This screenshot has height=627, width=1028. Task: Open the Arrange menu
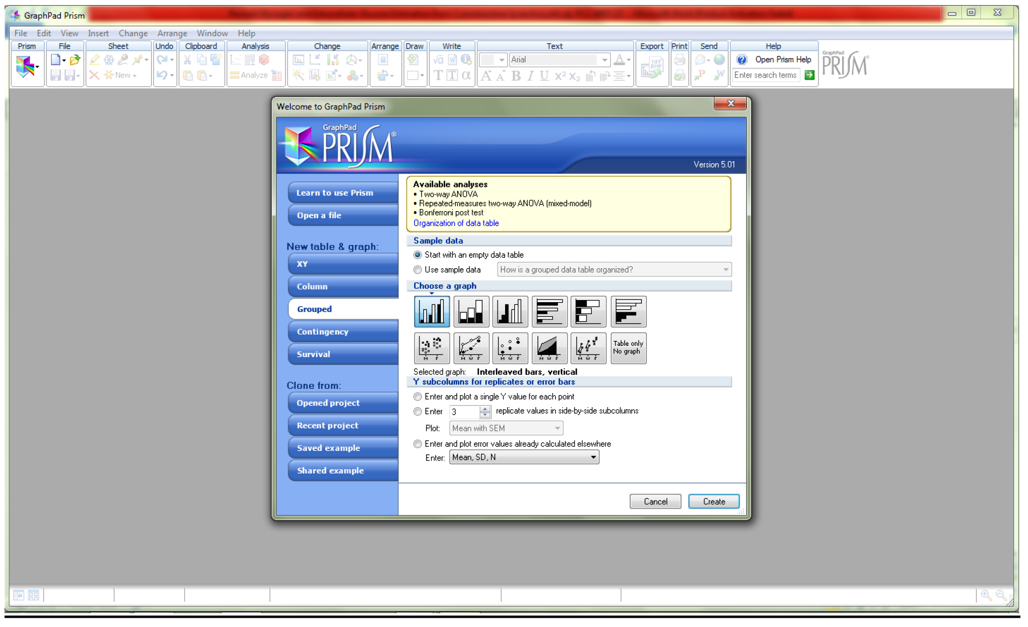[x=172, y=33]
